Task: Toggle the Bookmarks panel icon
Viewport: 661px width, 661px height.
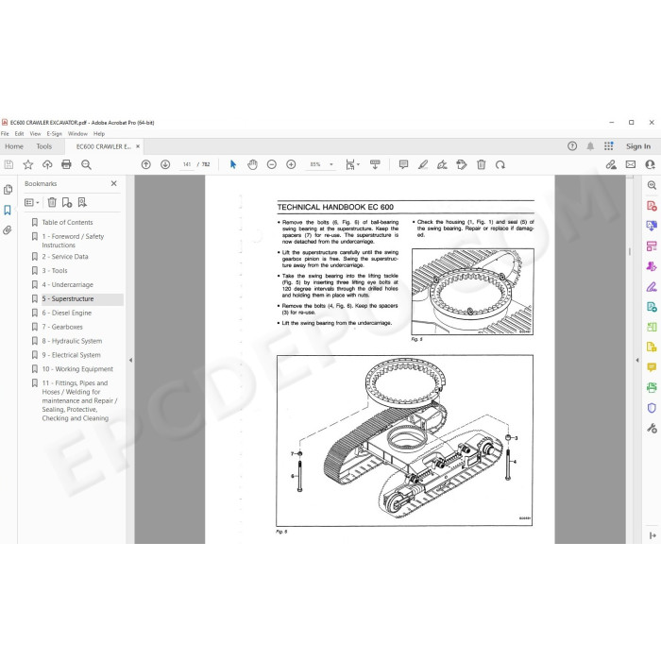Action: (8, 210)
